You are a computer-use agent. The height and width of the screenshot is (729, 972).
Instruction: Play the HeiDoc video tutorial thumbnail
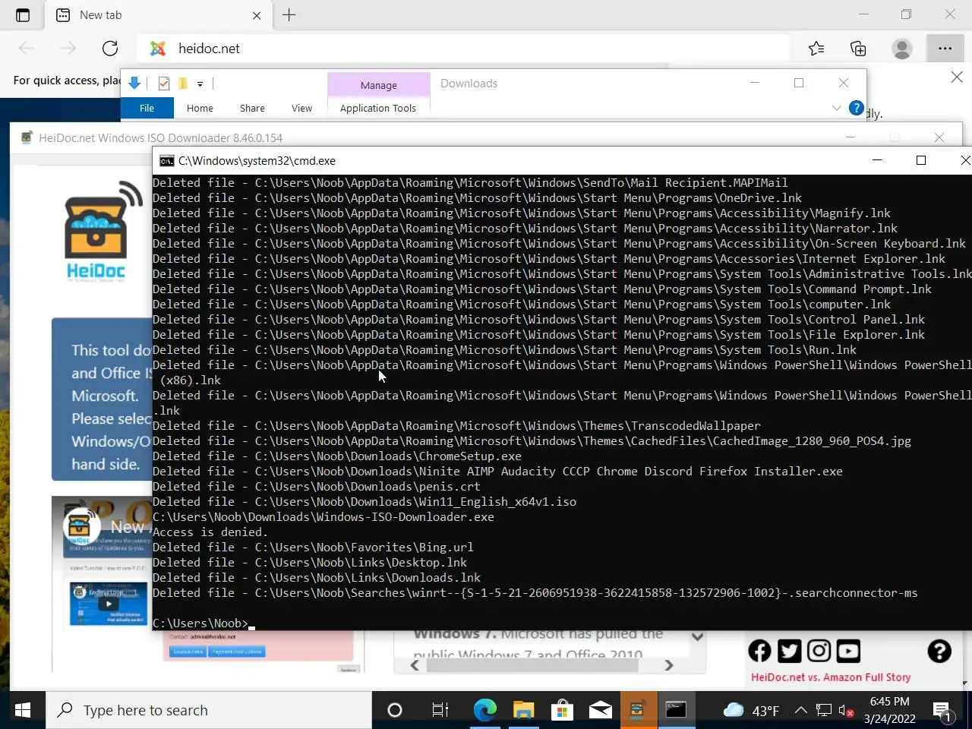109,604
